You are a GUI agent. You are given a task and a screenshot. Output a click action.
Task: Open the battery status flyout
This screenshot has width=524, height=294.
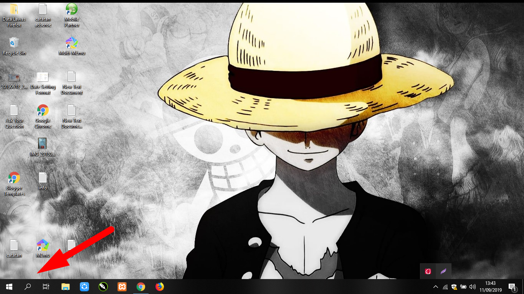coord(463,287)
